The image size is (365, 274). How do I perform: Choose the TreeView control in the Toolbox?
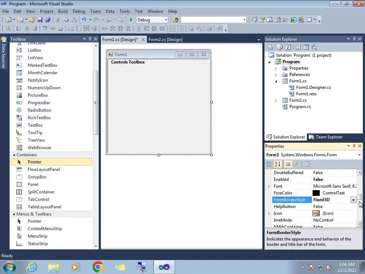coord(36,140)
